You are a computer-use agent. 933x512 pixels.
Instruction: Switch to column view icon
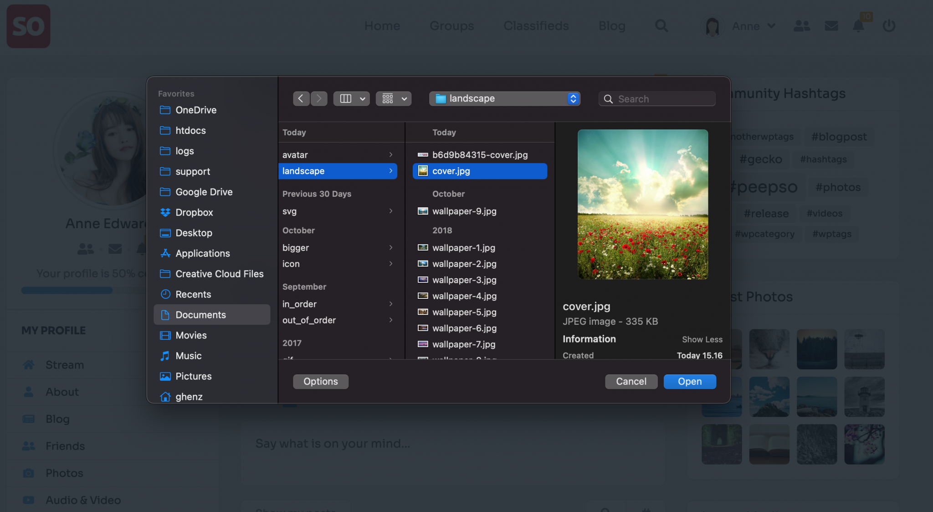pyautogui.click(x=346, y=98)
